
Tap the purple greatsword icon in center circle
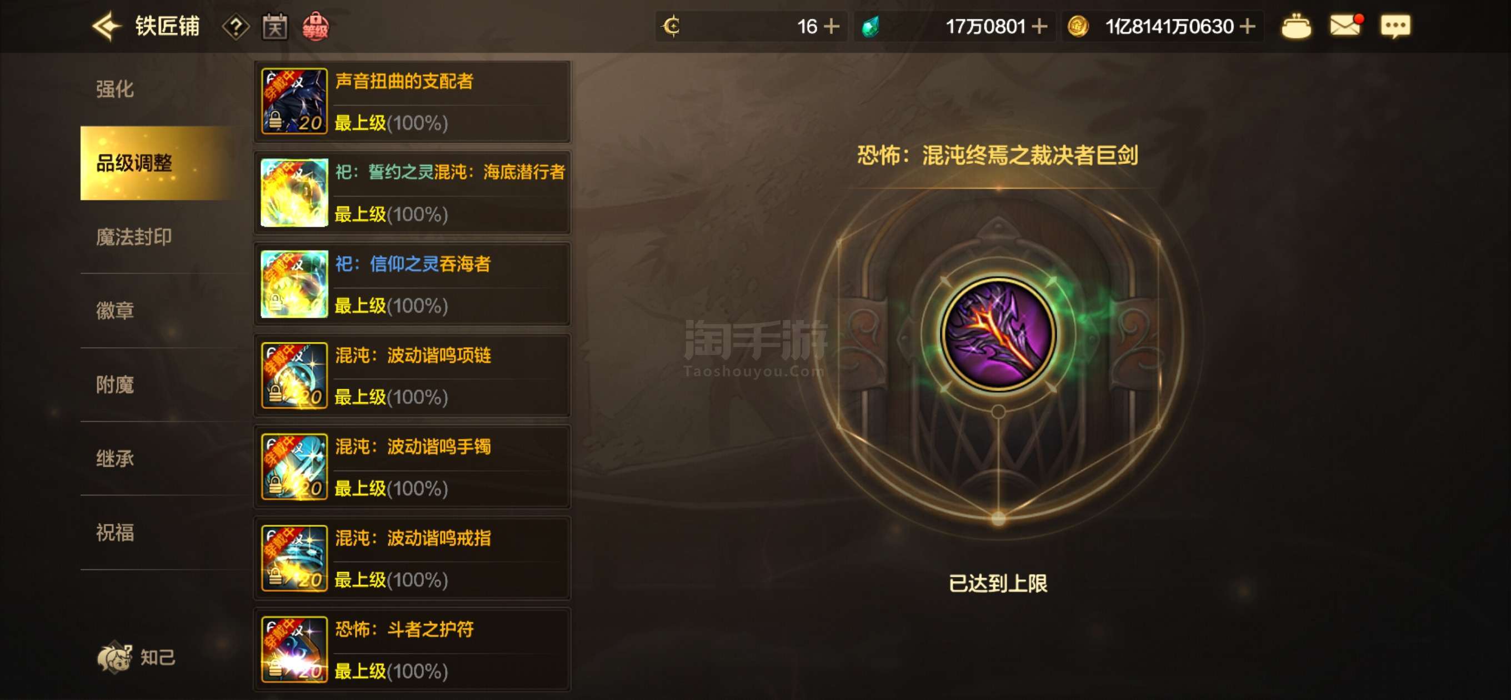tap(998, 333)
